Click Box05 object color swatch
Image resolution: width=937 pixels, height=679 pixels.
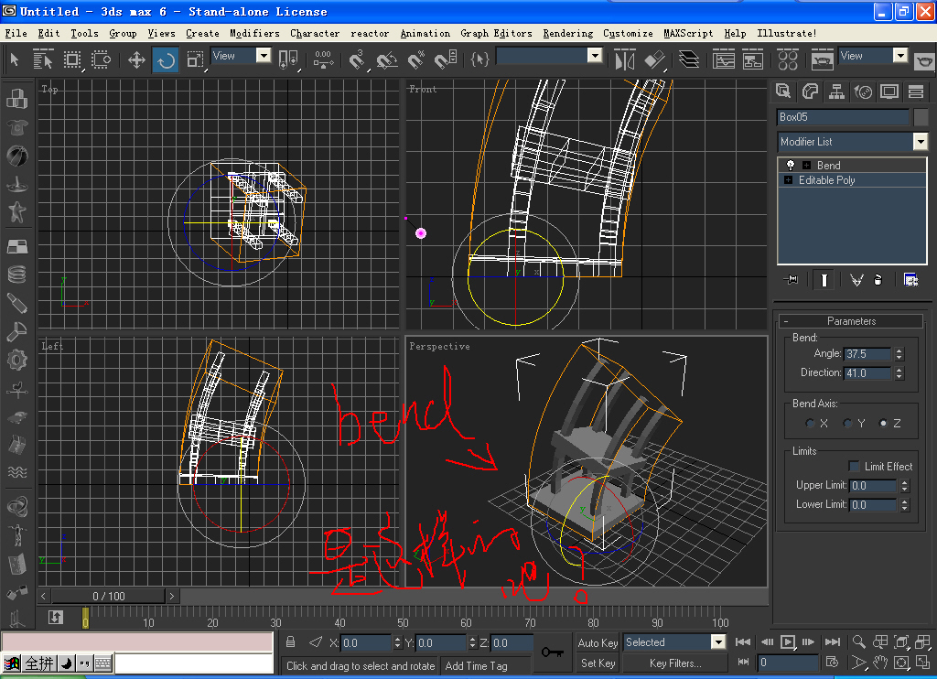tap(921, 117)
